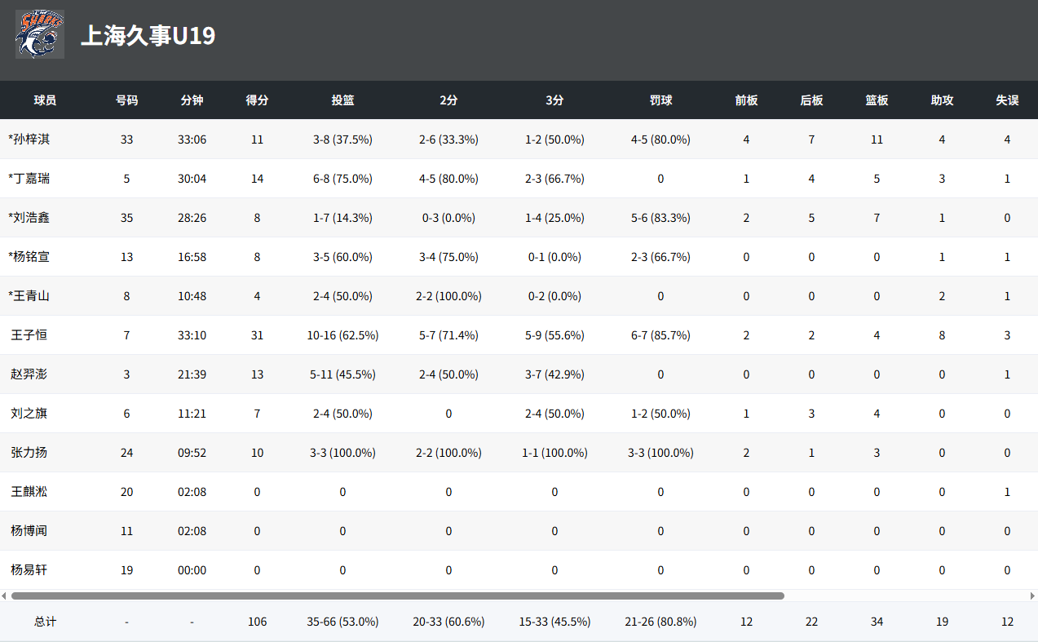Select player *丁嘉瑞 name
The image size is (1038, 642).
pos(29,179)
